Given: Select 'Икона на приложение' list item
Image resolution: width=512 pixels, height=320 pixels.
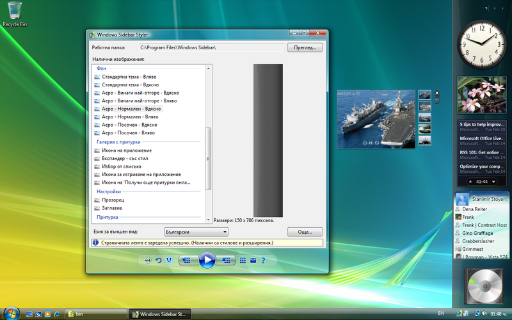Looking at the screenshot, I should [x=127, y=150].
